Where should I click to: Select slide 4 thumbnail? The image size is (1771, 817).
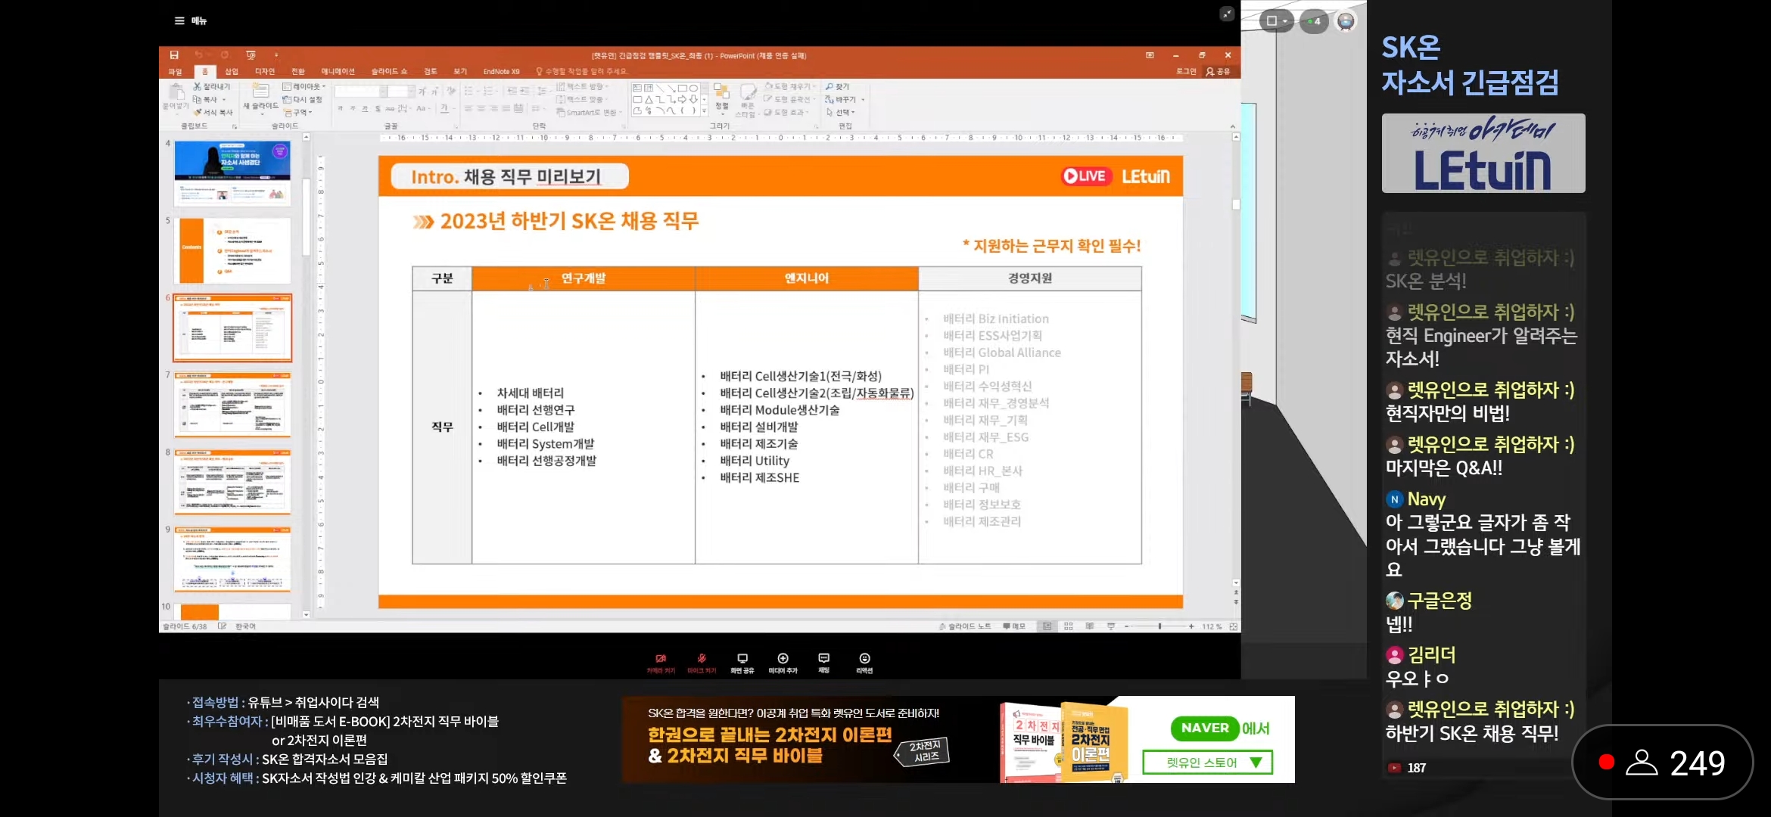coord(232,173)
